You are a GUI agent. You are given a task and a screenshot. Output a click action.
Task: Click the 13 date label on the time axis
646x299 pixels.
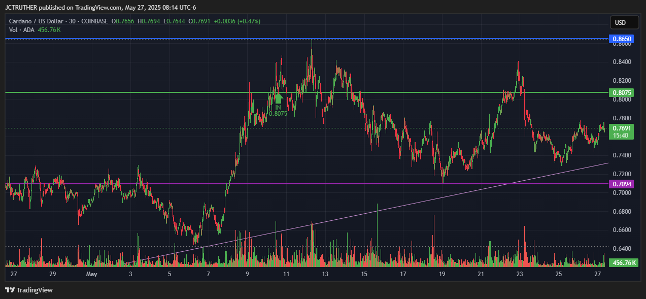point(325,274)
